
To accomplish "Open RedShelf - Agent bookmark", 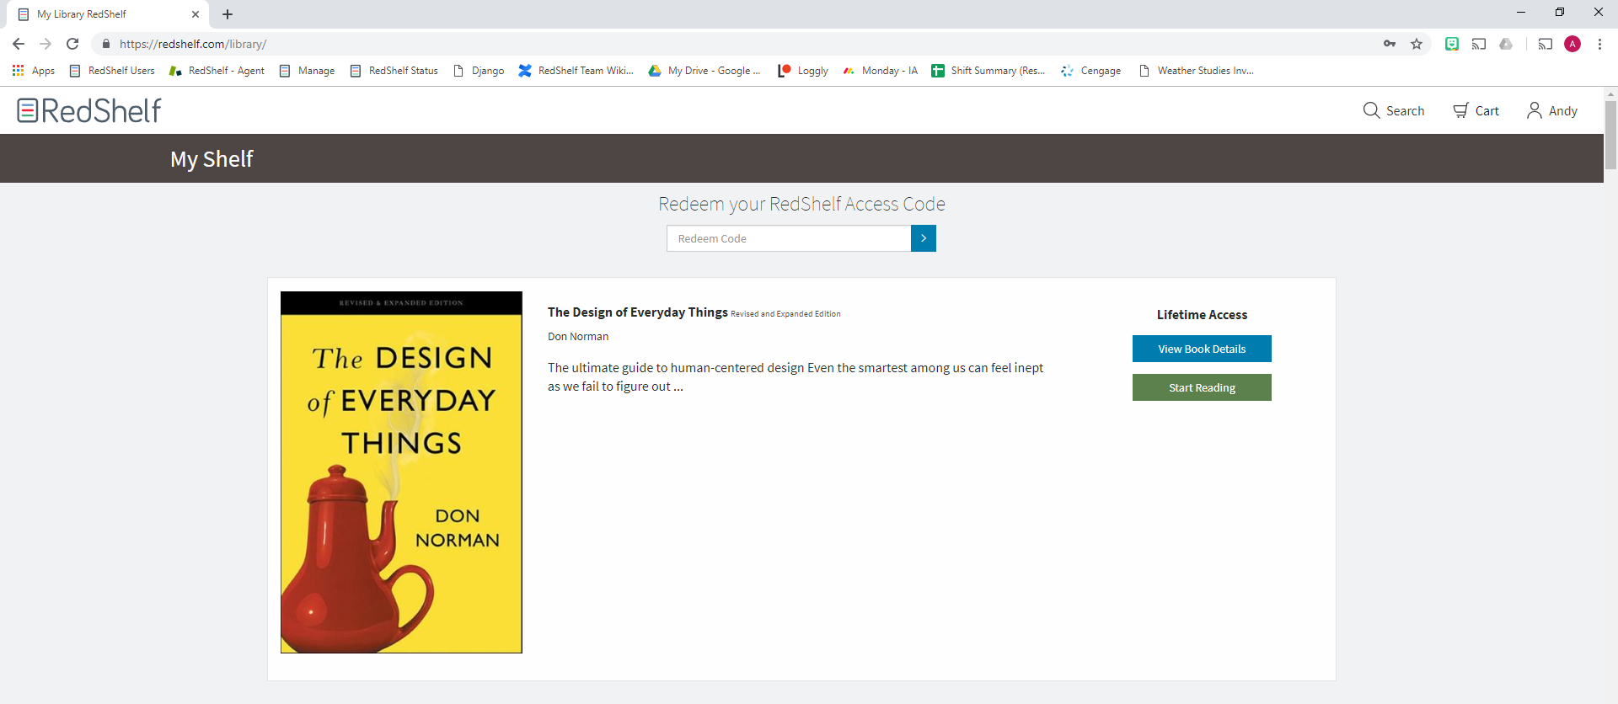I will (x=217, y=71).
